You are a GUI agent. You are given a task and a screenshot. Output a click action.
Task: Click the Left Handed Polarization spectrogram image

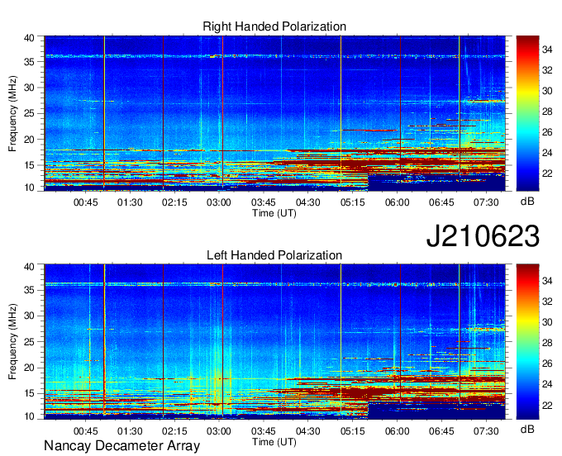click(274, 342)
